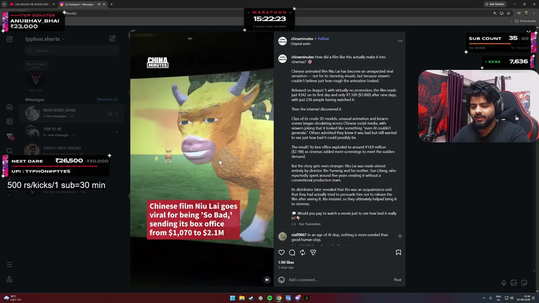Screen dimensions: 539x303
Task: Open the emoji picker beside Add a comment
Action: (x=281, y=280)
